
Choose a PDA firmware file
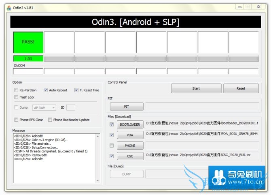coord(130,135)
